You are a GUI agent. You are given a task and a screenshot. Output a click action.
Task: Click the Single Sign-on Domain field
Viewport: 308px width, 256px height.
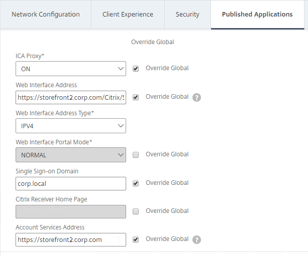point(71,183)
